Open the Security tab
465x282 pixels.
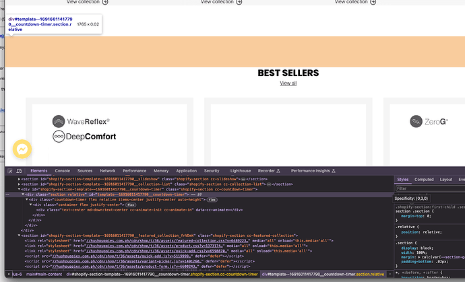(212, 171)
